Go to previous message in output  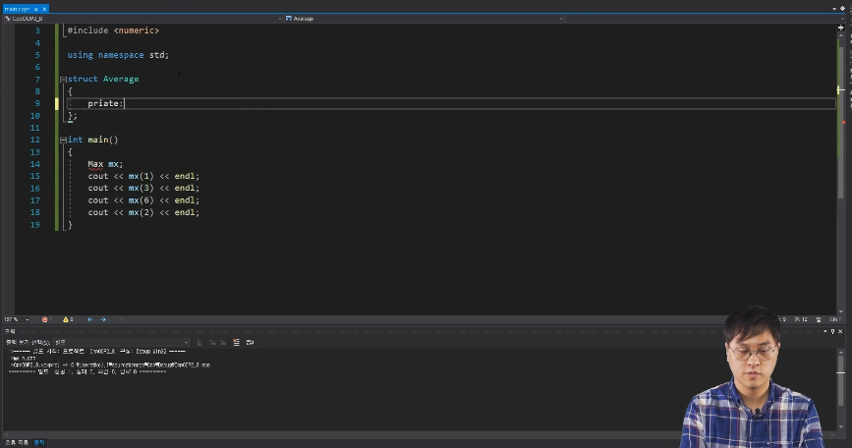212,342
